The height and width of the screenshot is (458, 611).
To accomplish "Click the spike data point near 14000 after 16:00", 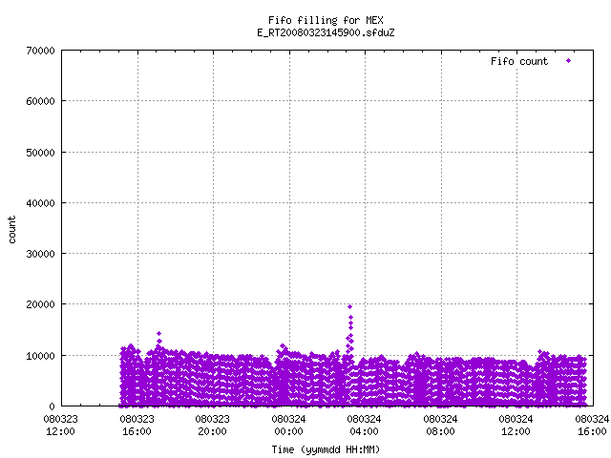I will pos(159,333).
